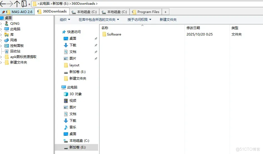Switch to the 360Downloads tab

pyautogui.click(x=52, y=11)
